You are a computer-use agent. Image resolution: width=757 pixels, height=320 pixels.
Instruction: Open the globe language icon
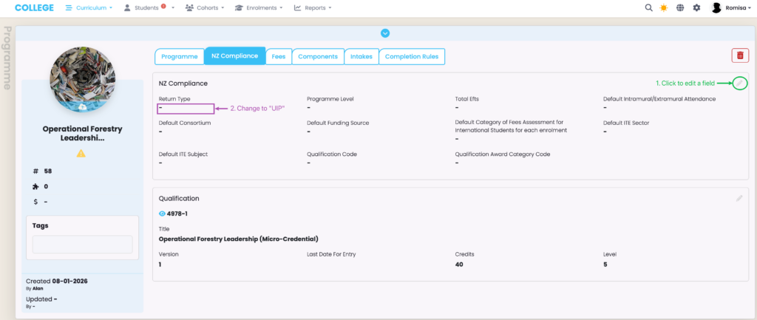click(680, 8)
